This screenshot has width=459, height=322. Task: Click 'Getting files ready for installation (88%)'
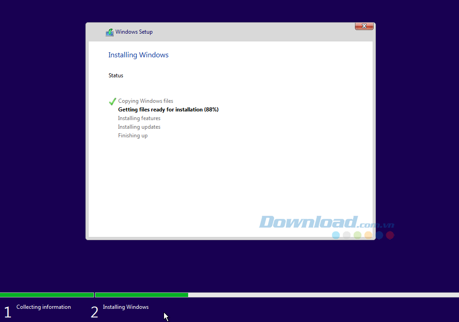tap(168, 110)
